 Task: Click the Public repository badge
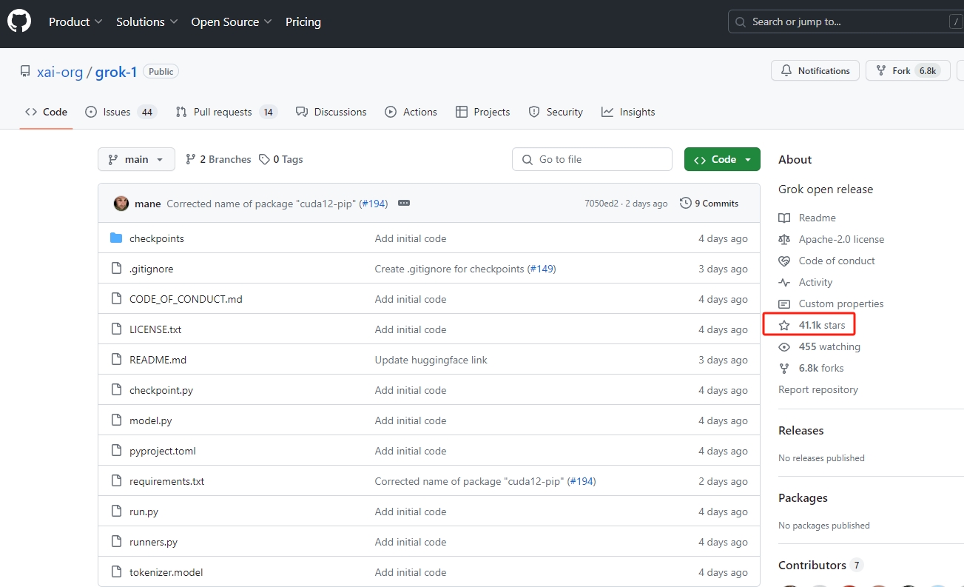click(161, 72)
